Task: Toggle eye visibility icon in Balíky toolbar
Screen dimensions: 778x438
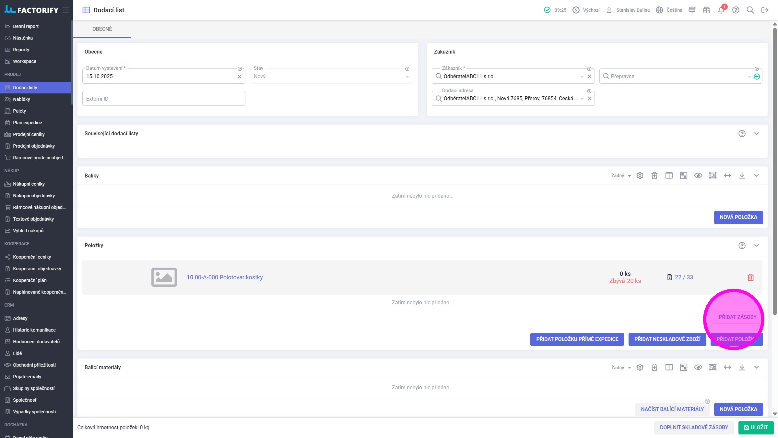Action: (x=698, y=176)
